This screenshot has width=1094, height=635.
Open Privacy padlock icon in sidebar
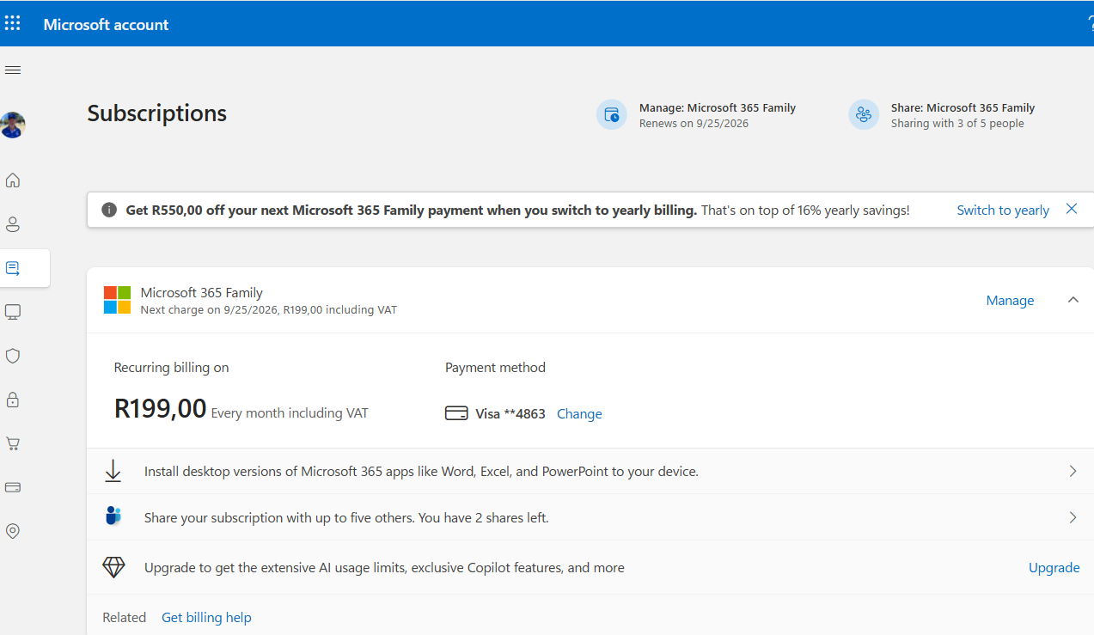(x=13, y=400)
